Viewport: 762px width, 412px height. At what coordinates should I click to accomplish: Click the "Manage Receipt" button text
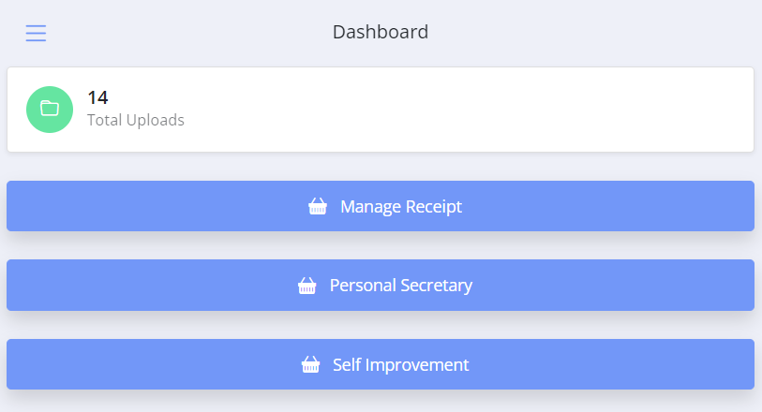tap(401, 207)
